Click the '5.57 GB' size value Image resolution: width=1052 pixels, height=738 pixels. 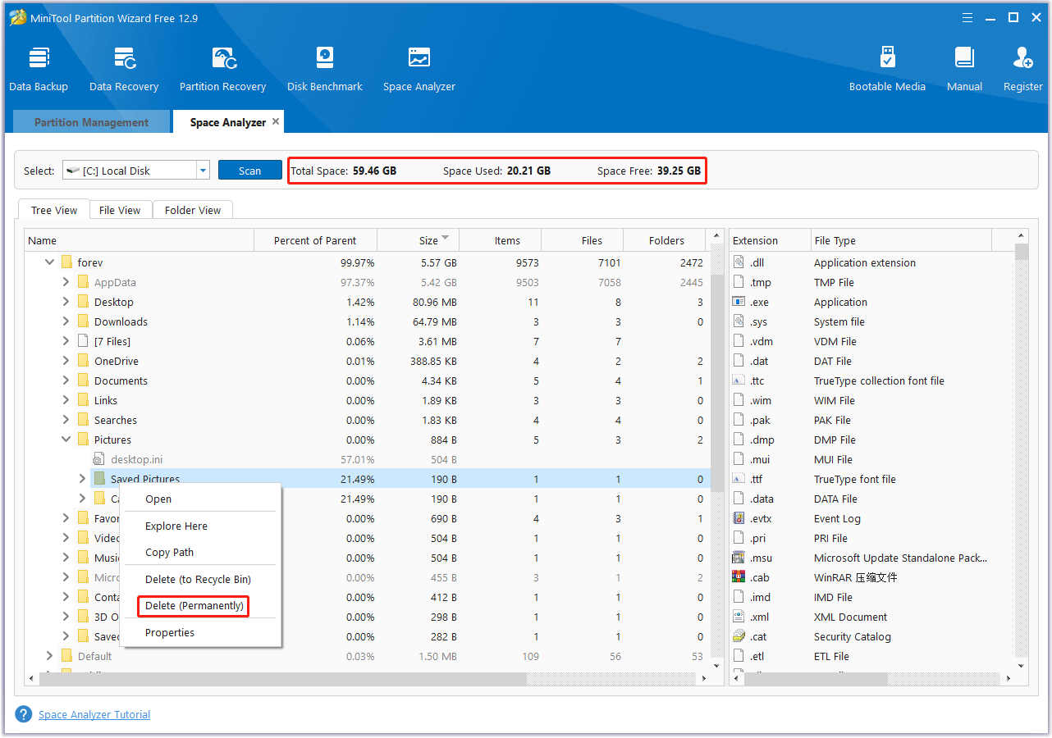tap(439, 262)
